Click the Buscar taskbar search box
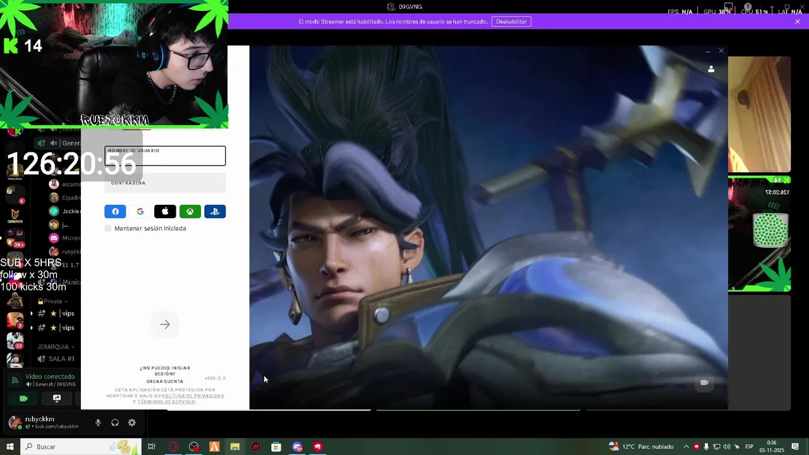The height and width of the screenshot is (455, 809). pos(81,447)
